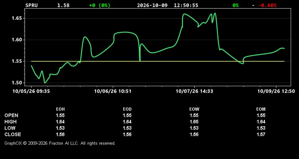Click the EOD CLOSE cell 1.56

(x=127, y=134)
